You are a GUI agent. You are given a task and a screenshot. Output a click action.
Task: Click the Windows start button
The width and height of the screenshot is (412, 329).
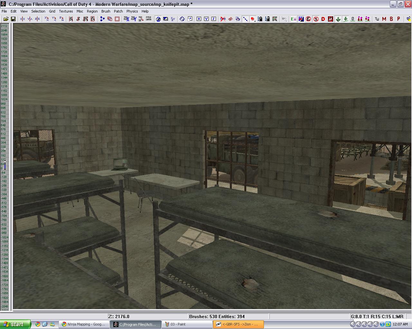(x=15, y=324)
